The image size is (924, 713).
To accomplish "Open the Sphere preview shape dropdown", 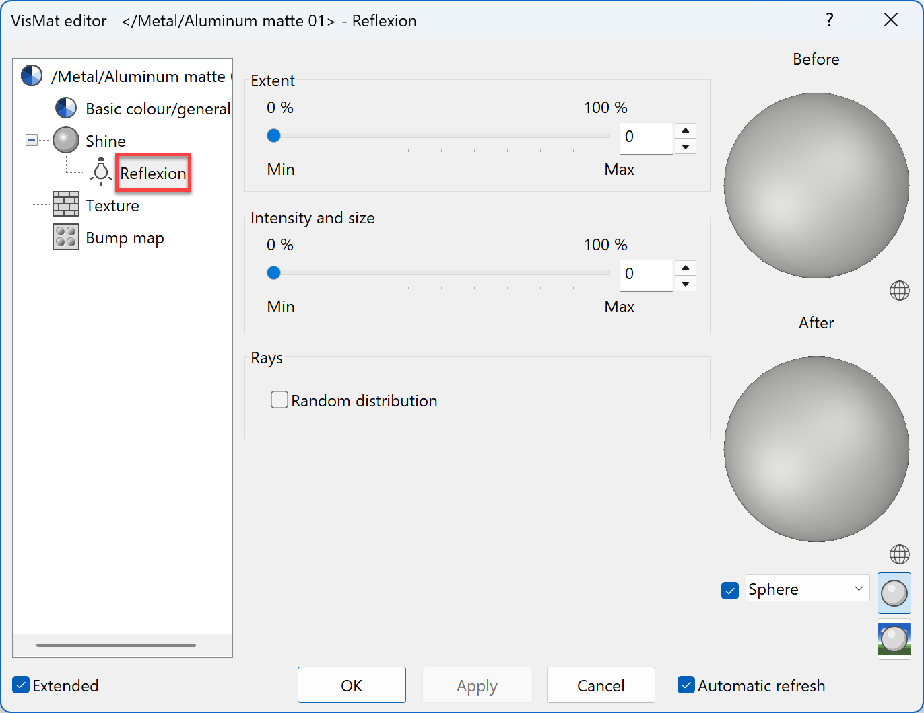I will pyautogui.click(x=807, y=589).
